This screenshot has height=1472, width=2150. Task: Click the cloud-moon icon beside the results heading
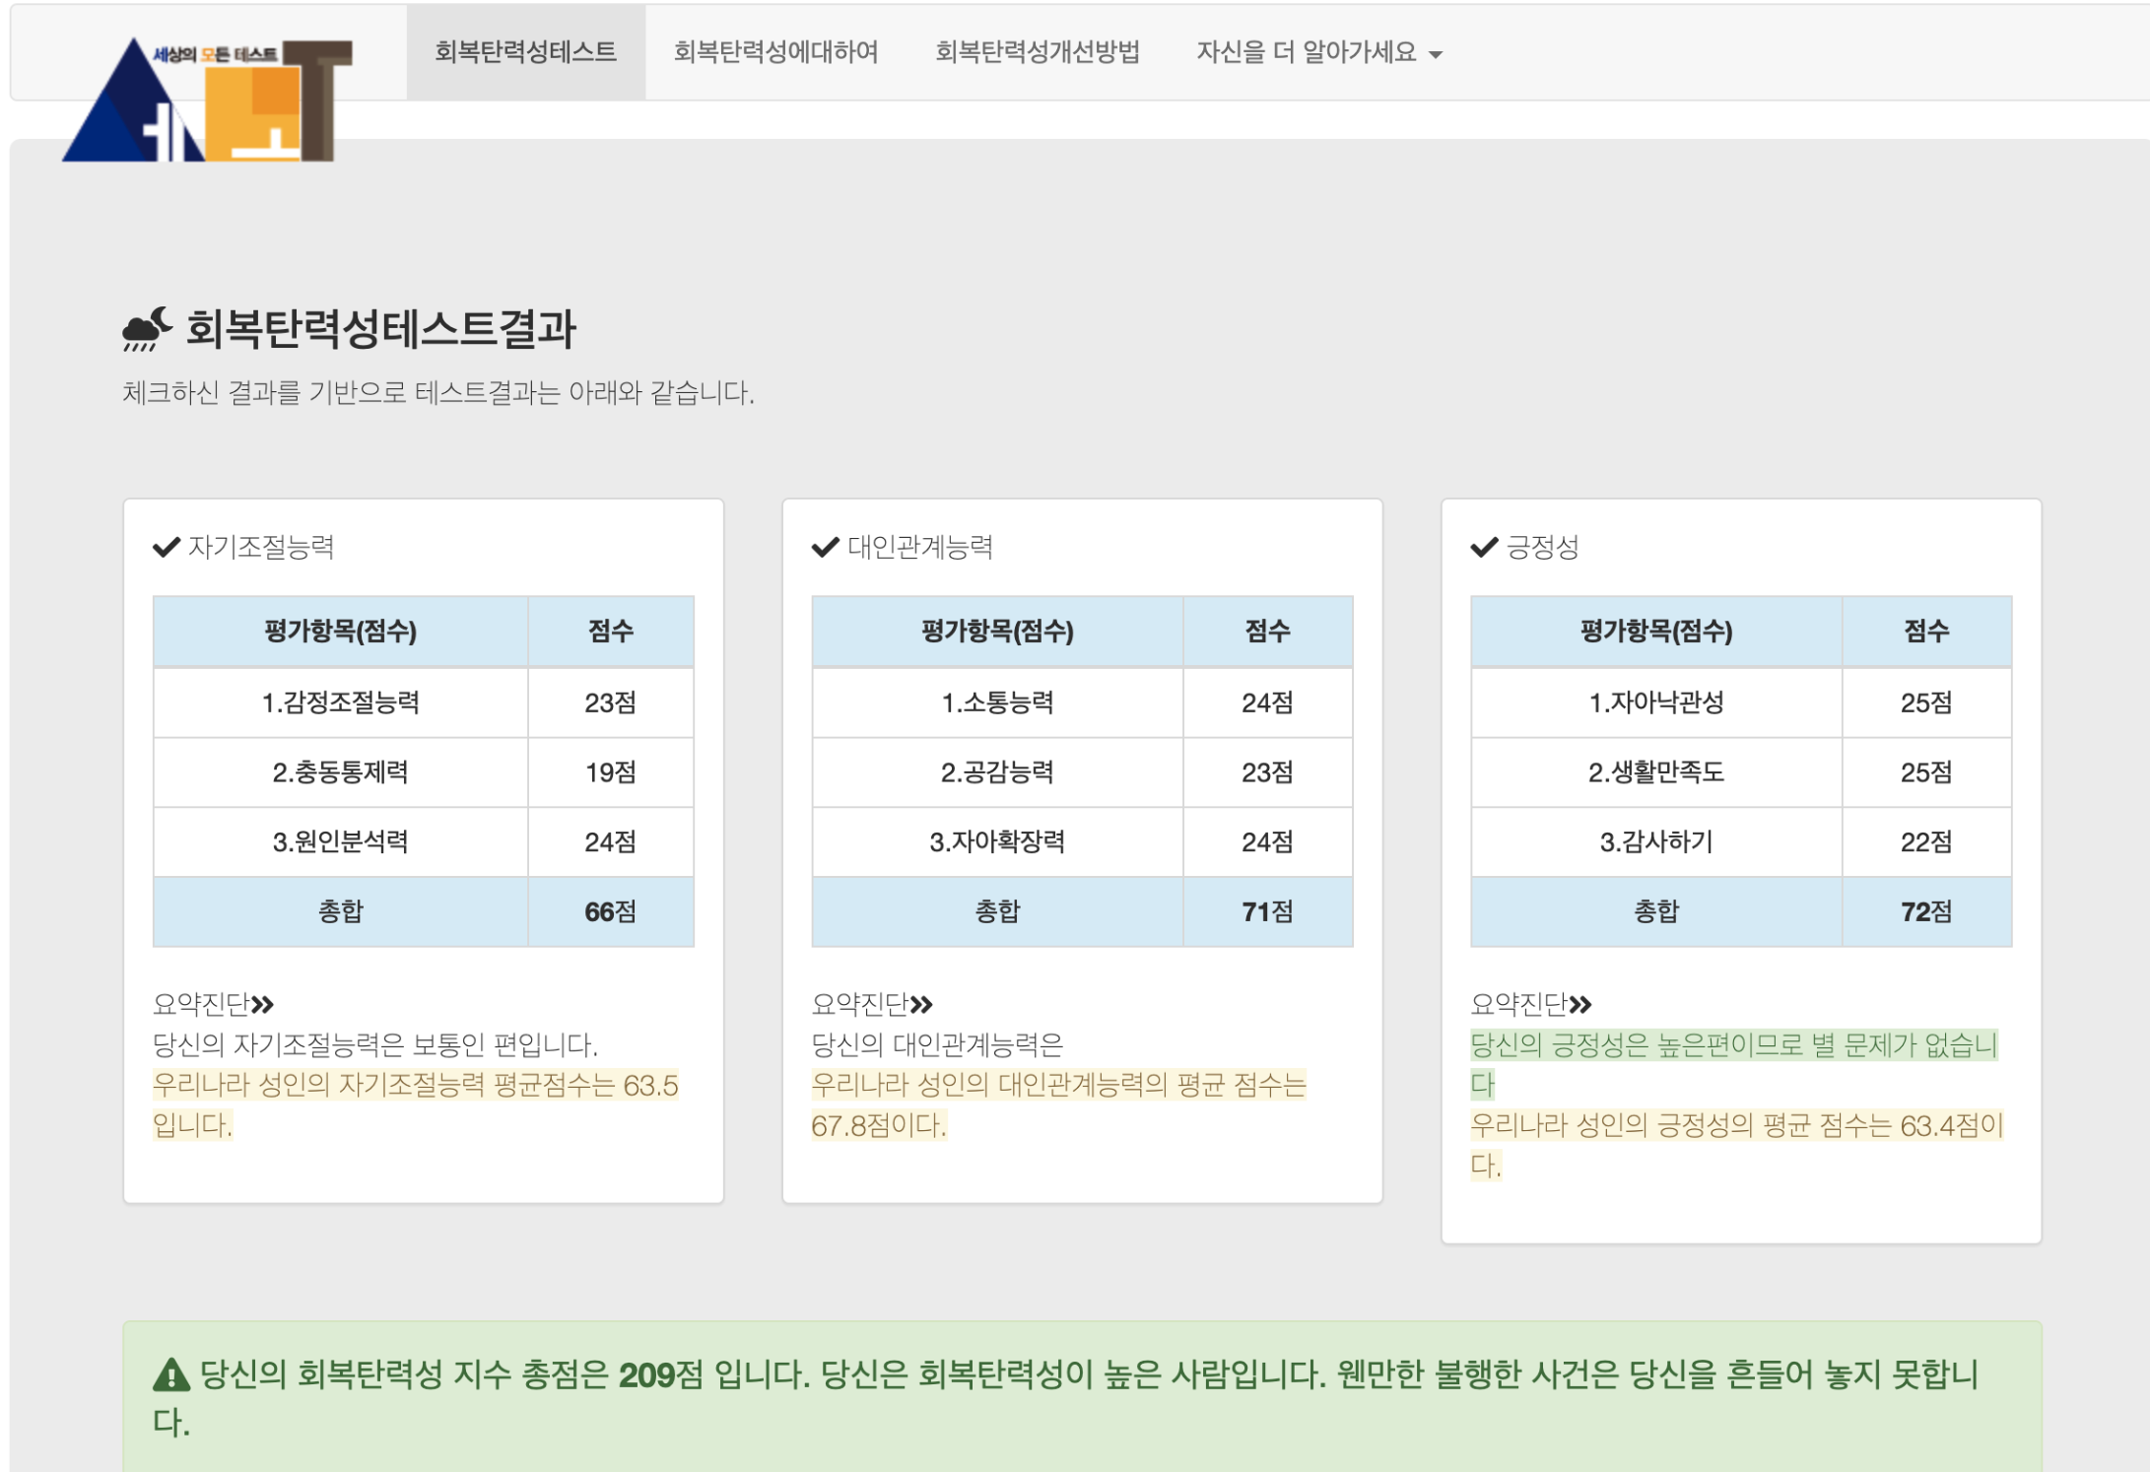[146, 329]
